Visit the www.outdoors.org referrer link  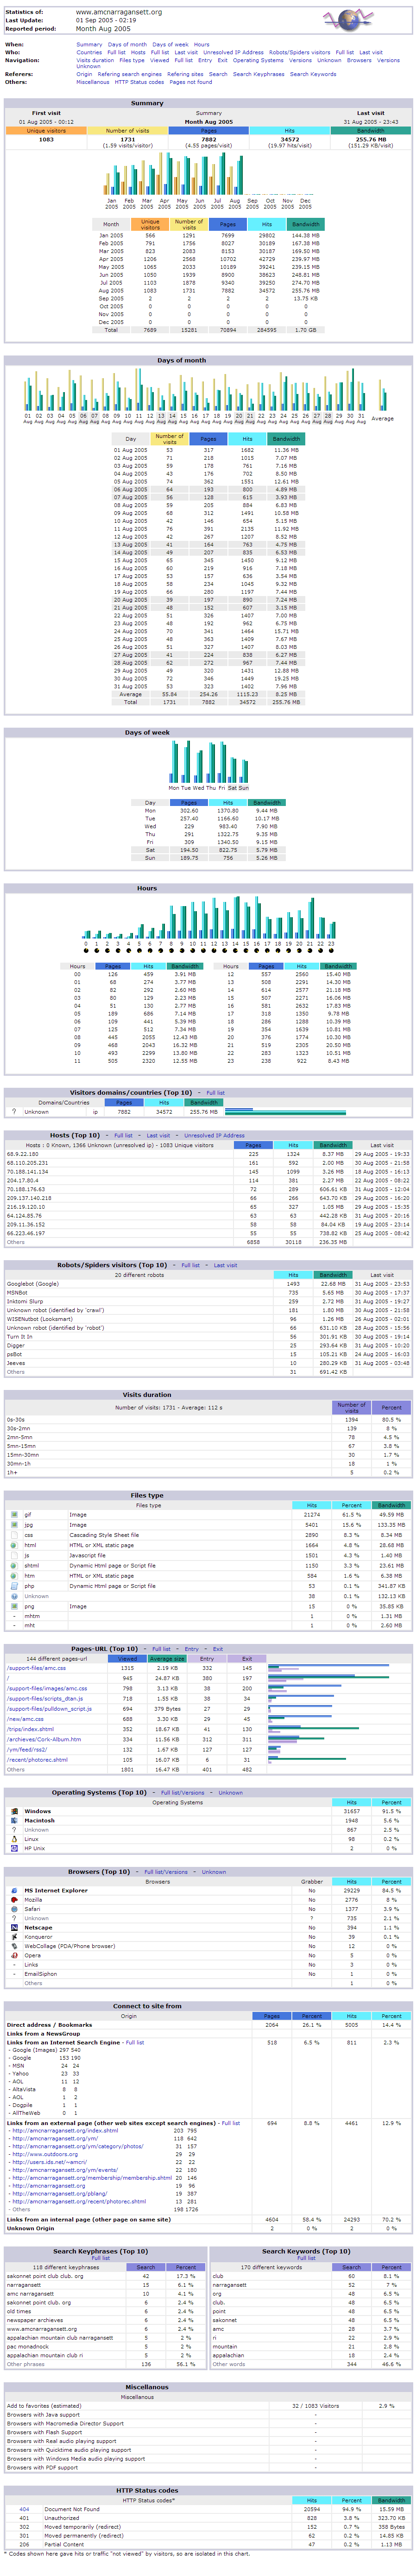pos(36,2153)
